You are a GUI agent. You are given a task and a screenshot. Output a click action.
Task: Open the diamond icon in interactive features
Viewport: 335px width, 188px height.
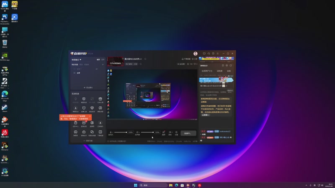[x=92, y=109]
